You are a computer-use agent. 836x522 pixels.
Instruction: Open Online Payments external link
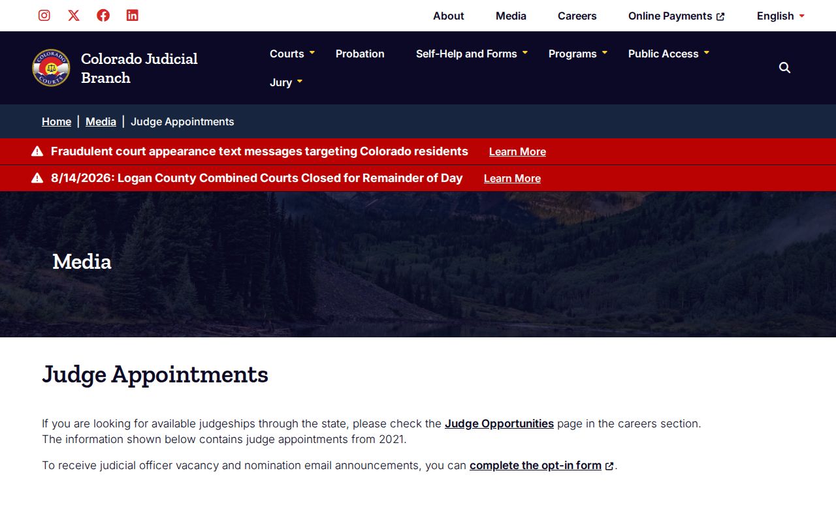click(677, 16)
